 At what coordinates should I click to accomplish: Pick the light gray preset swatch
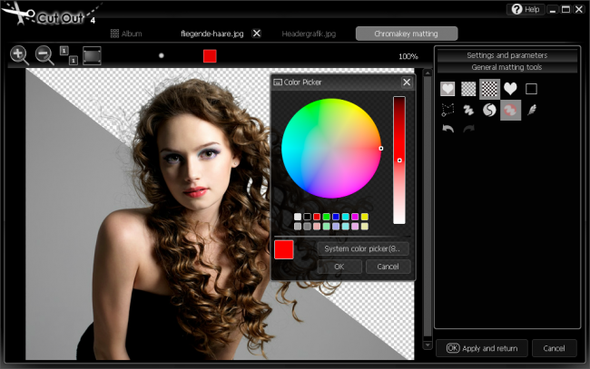tap(298, 227)
